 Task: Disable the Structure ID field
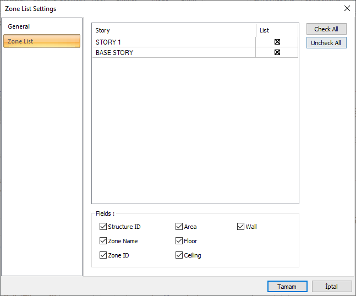pos(103,227)
